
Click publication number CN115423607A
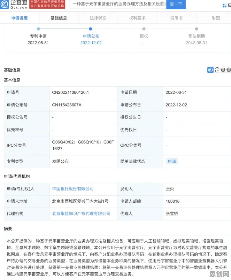click(x=67, y=105)
